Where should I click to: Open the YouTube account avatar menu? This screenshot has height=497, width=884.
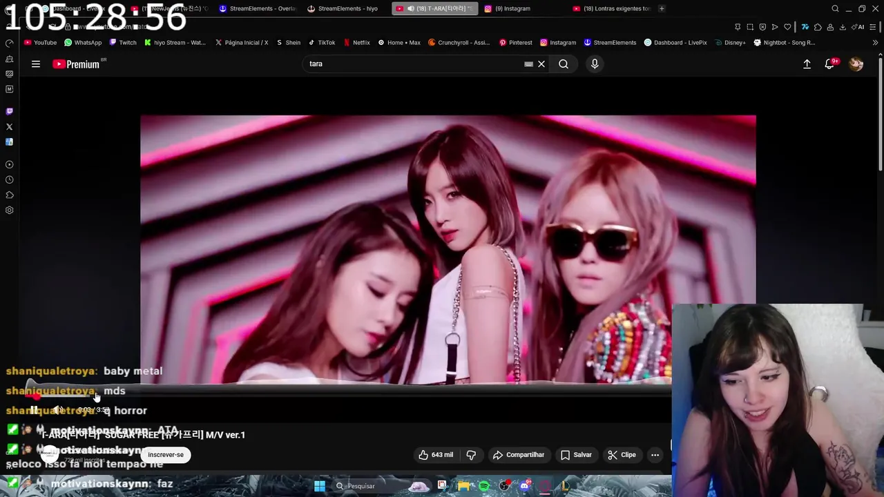click(x=856, y=64)
